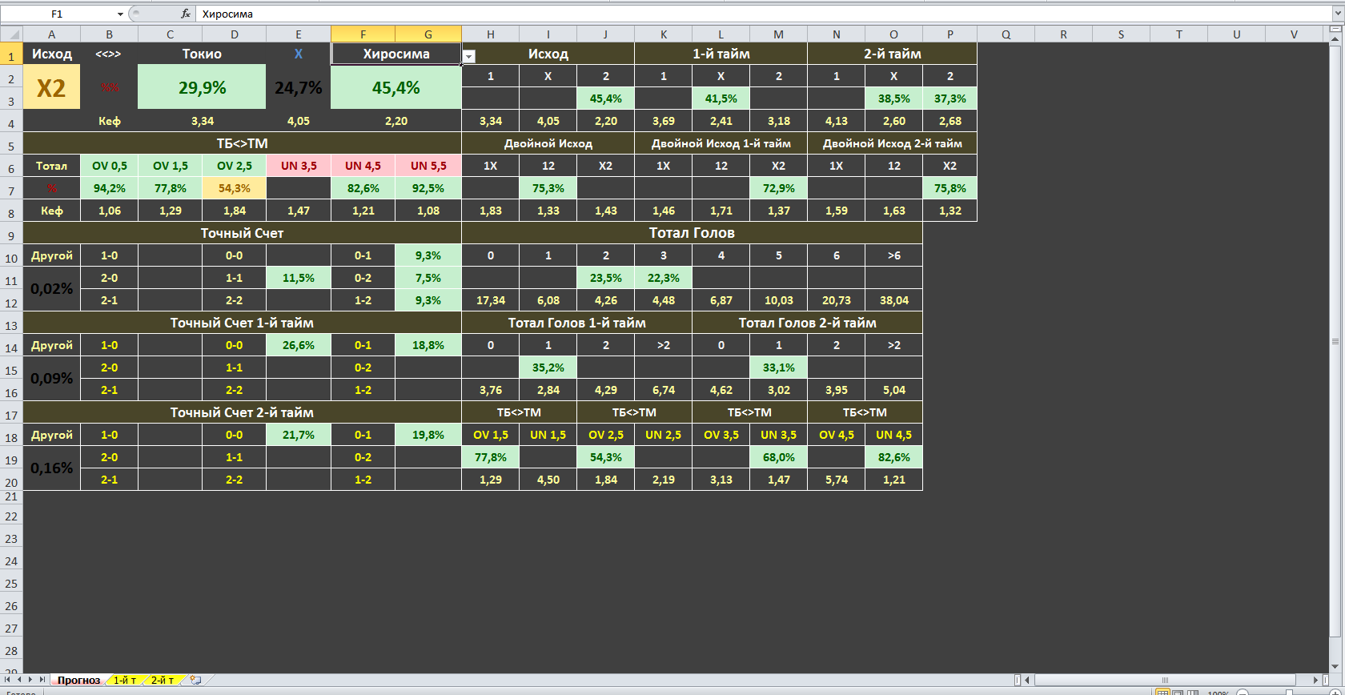
Task: Click the 92,5% total cell
Action: pyautogui.click(x=428, y=188)
